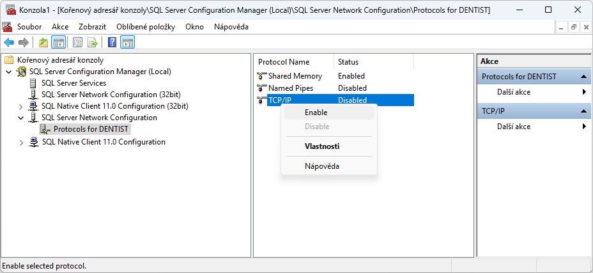Toggle the Action pane toolbar button
Viewport: 593px width, 273px height.
[x=127, y=42]
